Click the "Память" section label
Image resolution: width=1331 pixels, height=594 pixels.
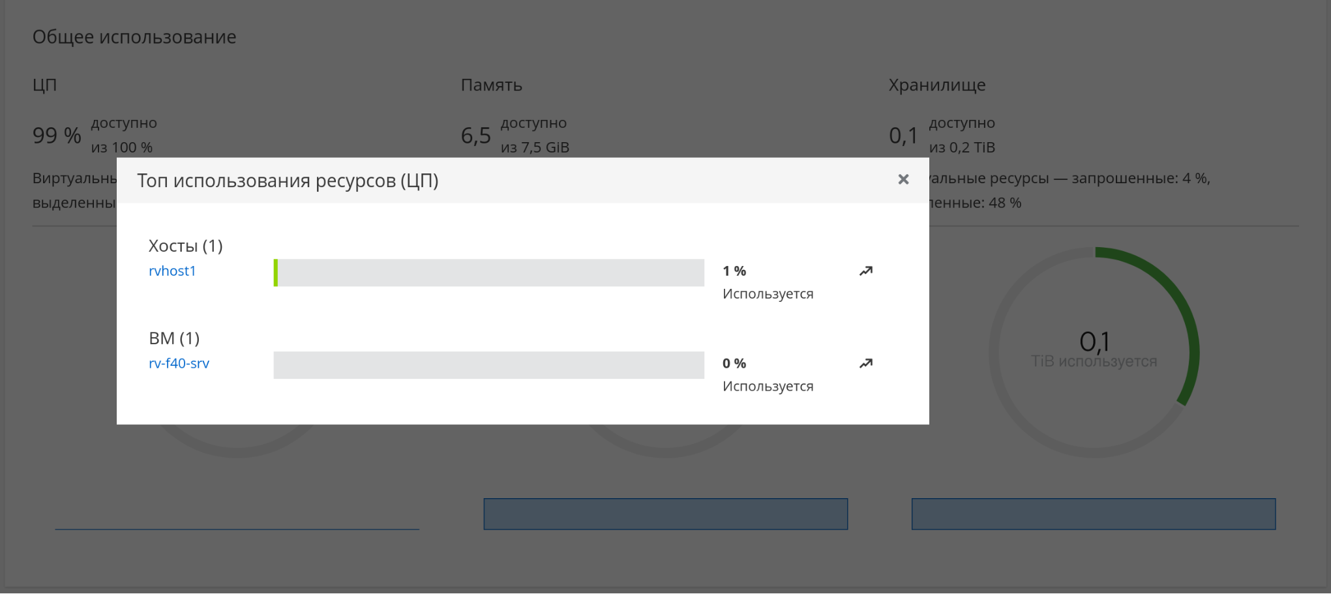click(491, 85)
